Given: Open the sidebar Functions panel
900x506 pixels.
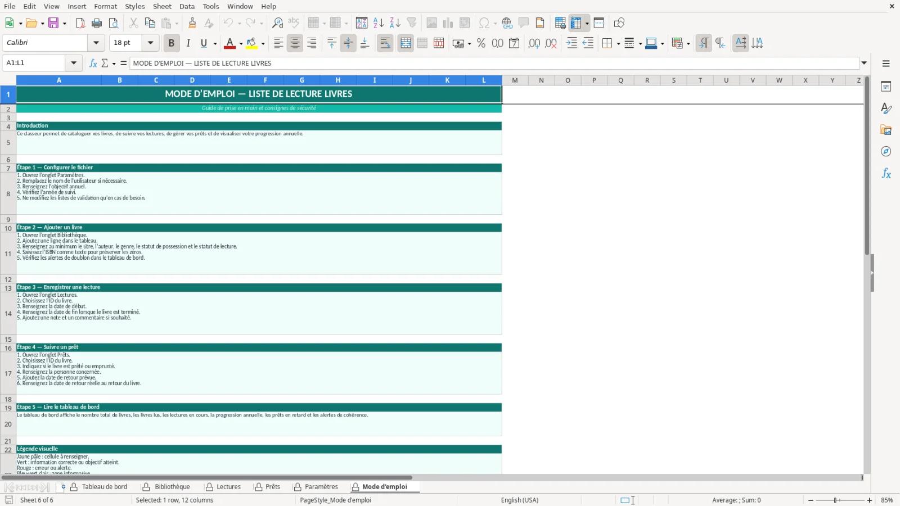Looking at the screenshot, I should pos(886,174).
